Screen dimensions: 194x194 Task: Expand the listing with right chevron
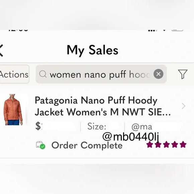coord(184,106)
